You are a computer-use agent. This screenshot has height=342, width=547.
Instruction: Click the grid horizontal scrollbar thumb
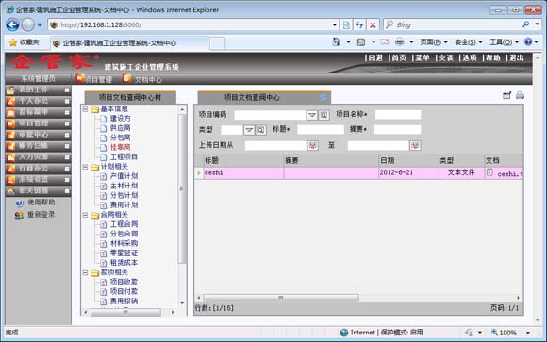[281, 298]
